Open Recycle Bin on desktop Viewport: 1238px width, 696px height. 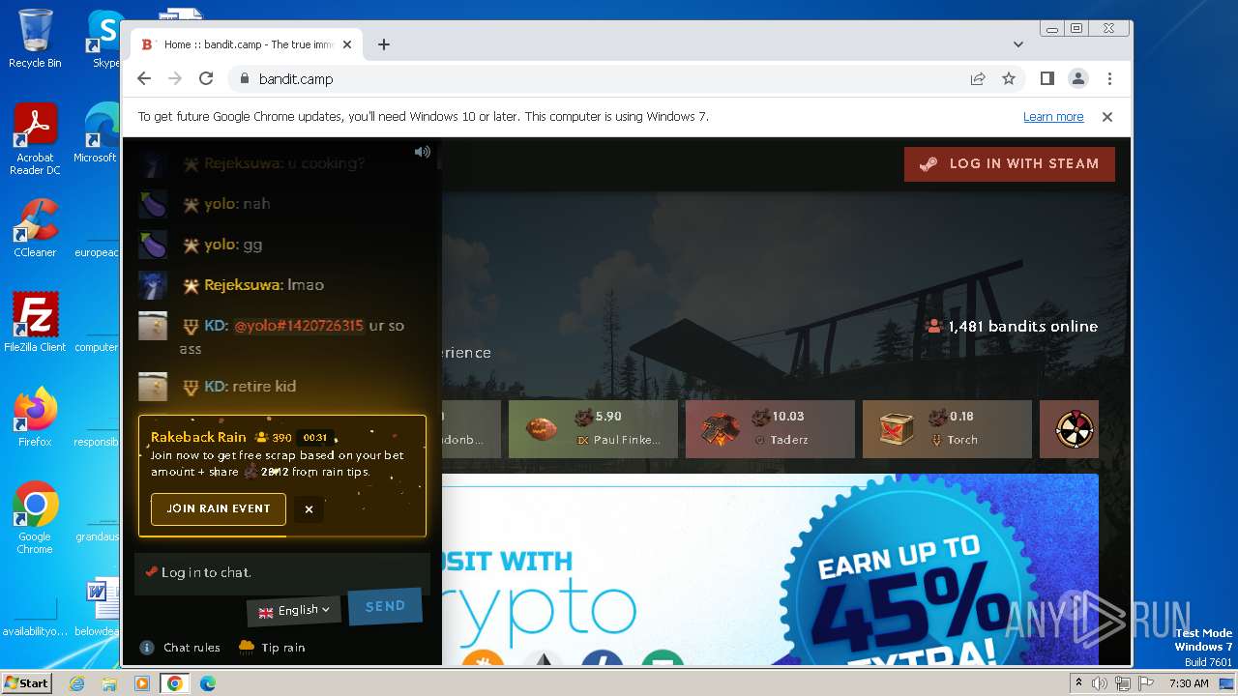(35, 39)
